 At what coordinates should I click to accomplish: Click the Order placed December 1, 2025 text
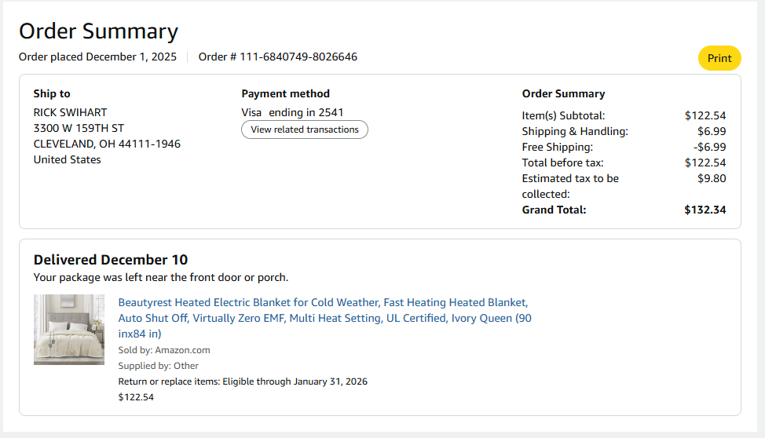pyautogui.click(x=97, y=57)
